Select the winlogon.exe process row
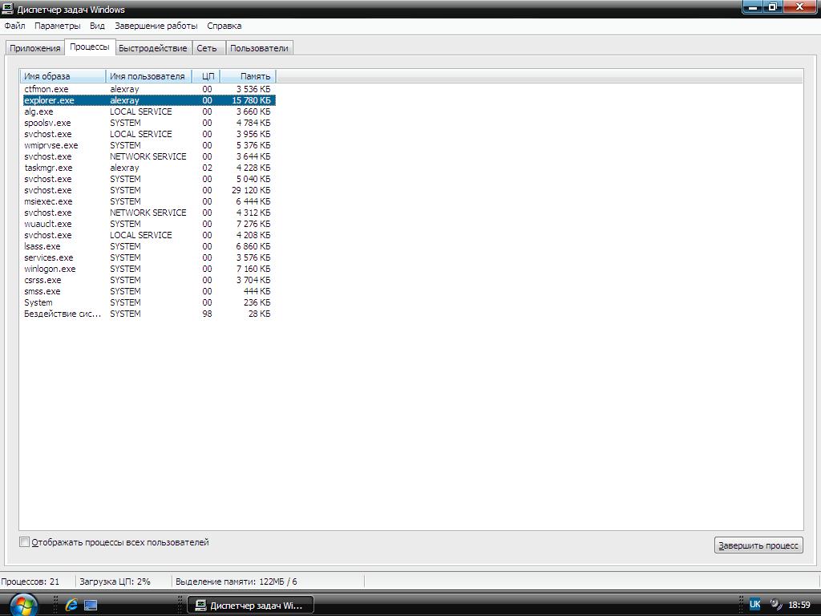The width and height of the screenshot is (821, 616). point(148,269)
